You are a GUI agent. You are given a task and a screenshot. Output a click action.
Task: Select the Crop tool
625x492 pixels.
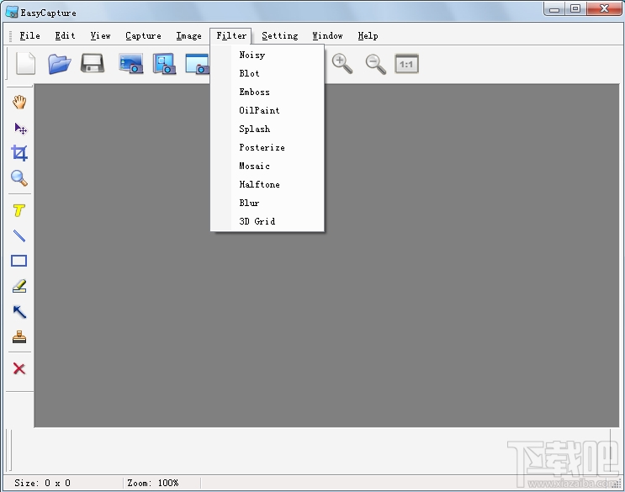(19, 153)
